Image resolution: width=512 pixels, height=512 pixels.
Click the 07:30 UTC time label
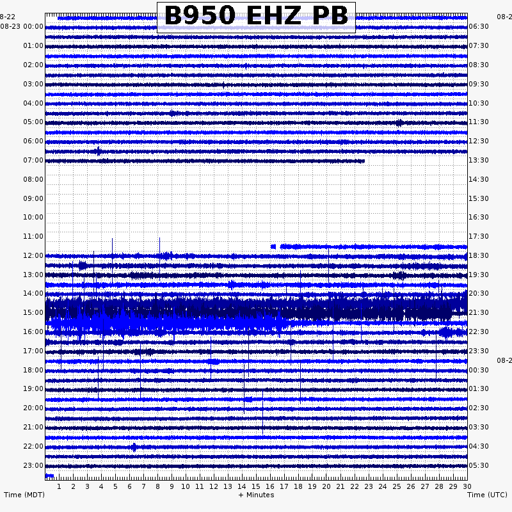[479, 45]
